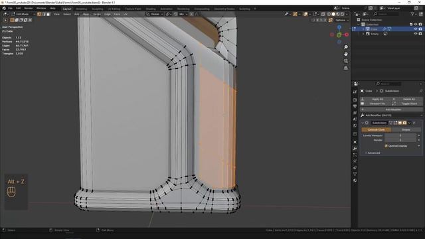425x239 pixels.
Task: Select the Catmull-Clark subdivision type
Action: [377, 130]
